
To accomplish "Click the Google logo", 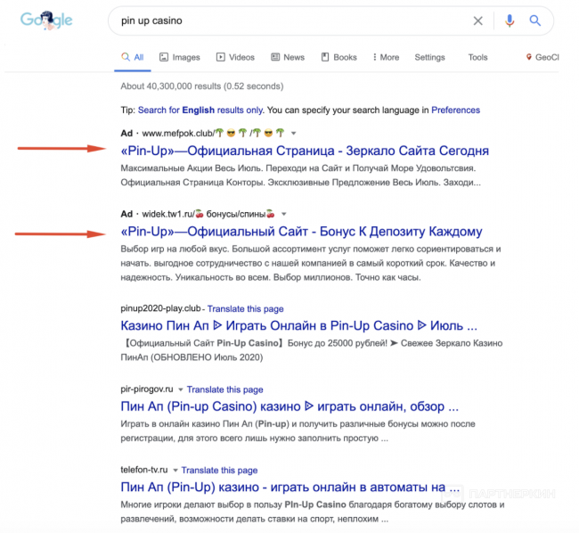I will [x=45, y=20].
